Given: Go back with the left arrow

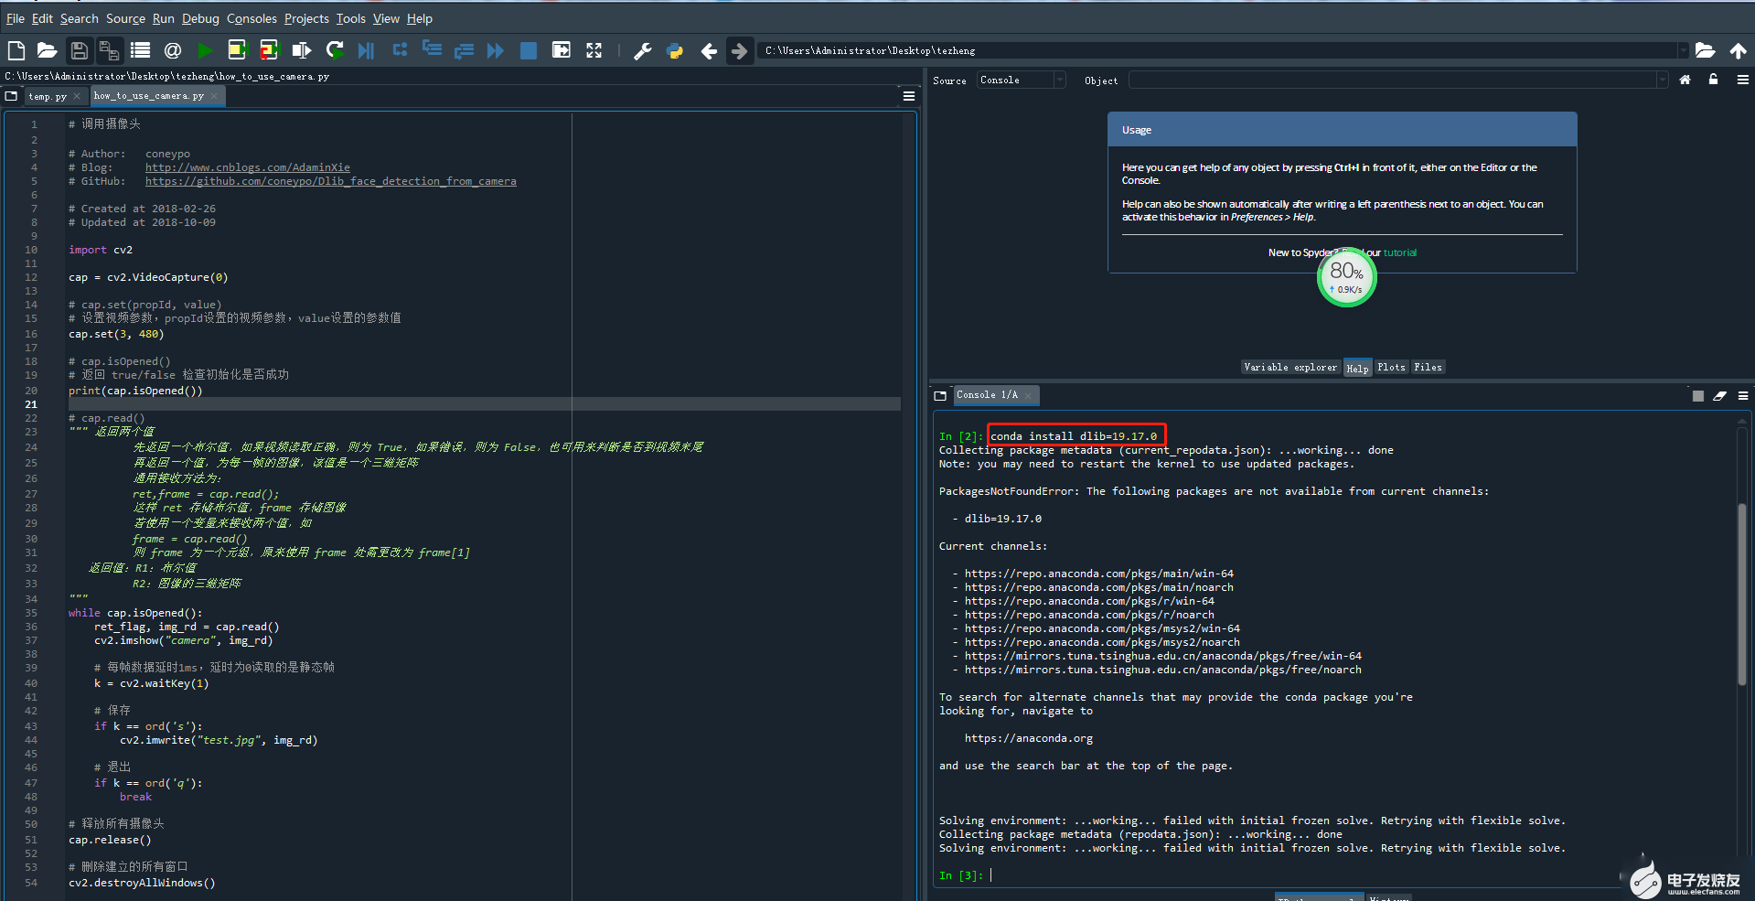Looking at the screenshot, I should pyautogui.click(x=709, y=50).
